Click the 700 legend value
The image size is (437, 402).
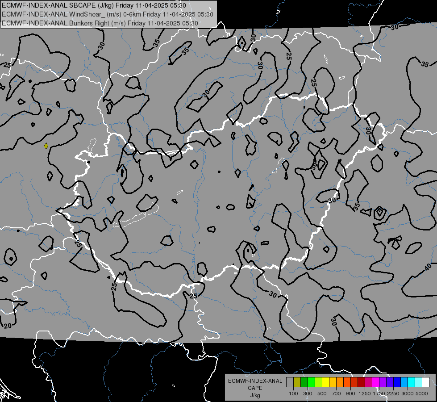(337, 394)
